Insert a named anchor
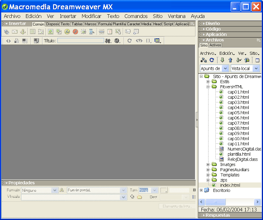The width and height of the screenshot is (263, 220). click(x=23, y=32)
